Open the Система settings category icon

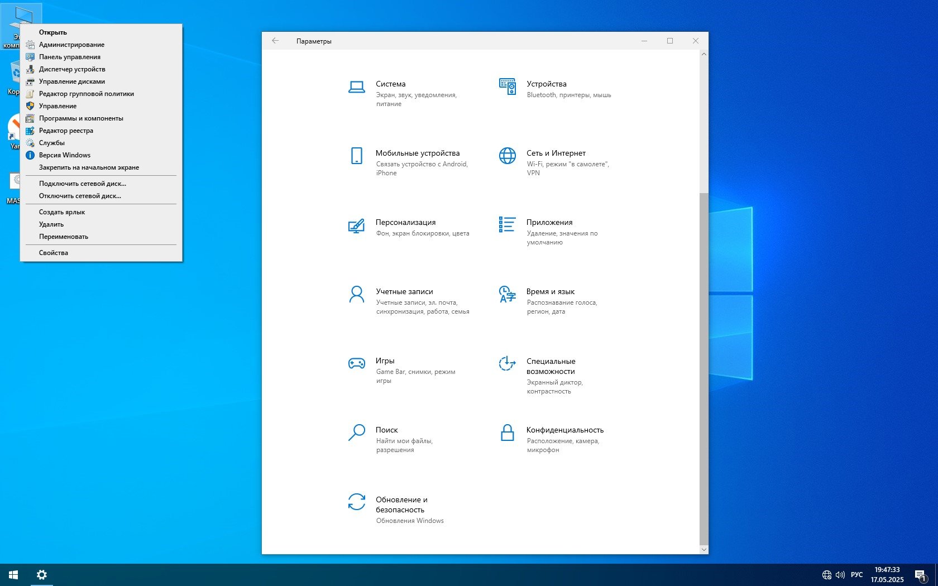click(356, 87)
